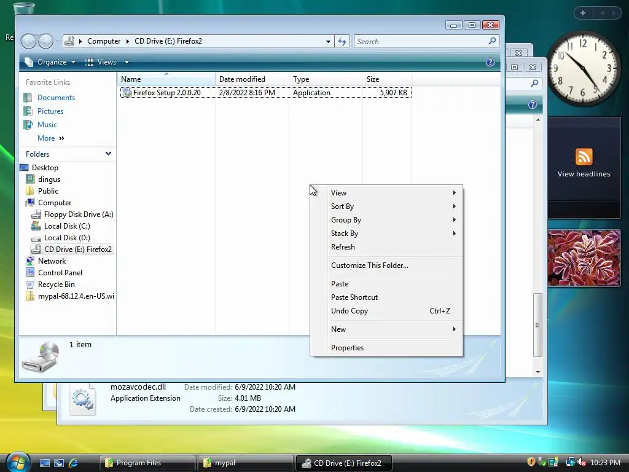Select Control Panel in folder tree
Screen dimensions: 629x472
click(60, 272)
